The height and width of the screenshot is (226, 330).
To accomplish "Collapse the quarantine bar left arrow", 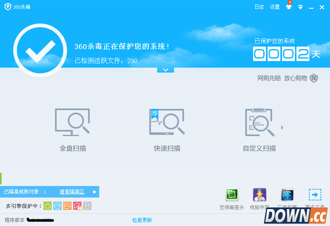I will coord(94,192).
